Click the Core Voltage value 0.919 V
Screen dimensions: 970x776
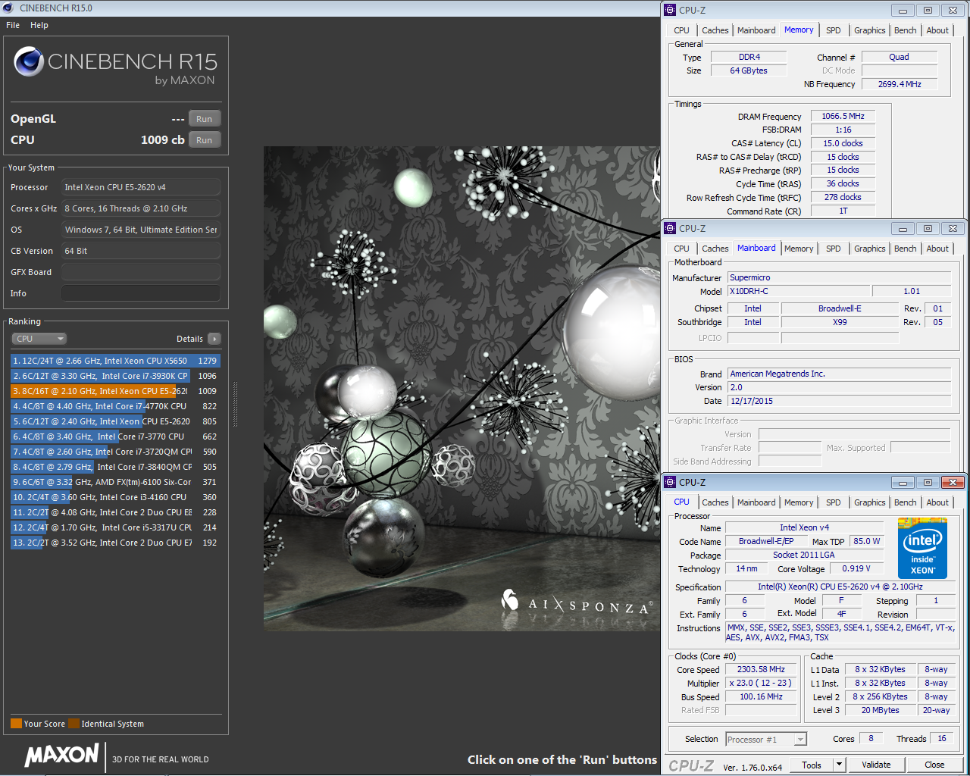coord(856,568)
